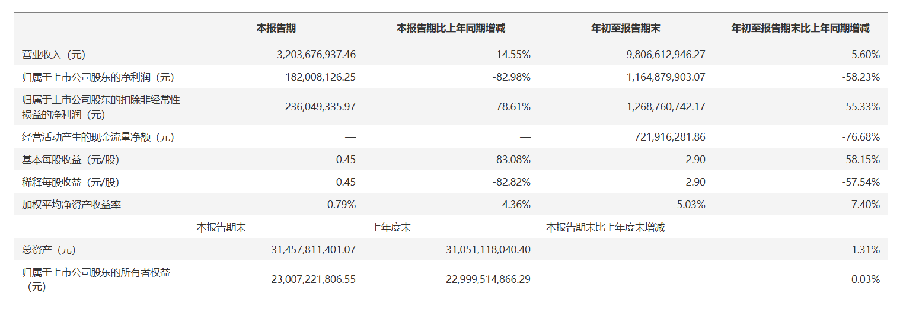Click the 加权平均净资产收益率 row label
The image size is (903, 312).
[71, 205]
